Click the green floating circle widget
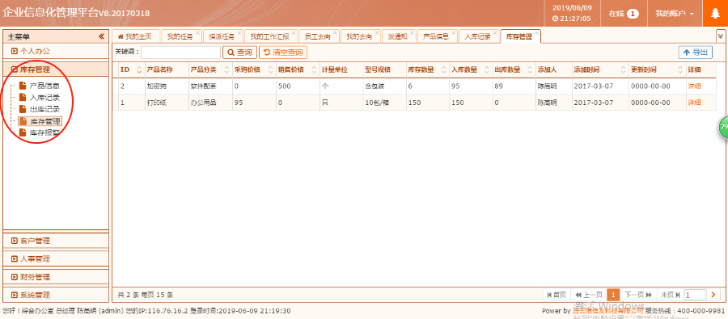The image size is (728, 319). pyautogui.click(x=723, y=128)
